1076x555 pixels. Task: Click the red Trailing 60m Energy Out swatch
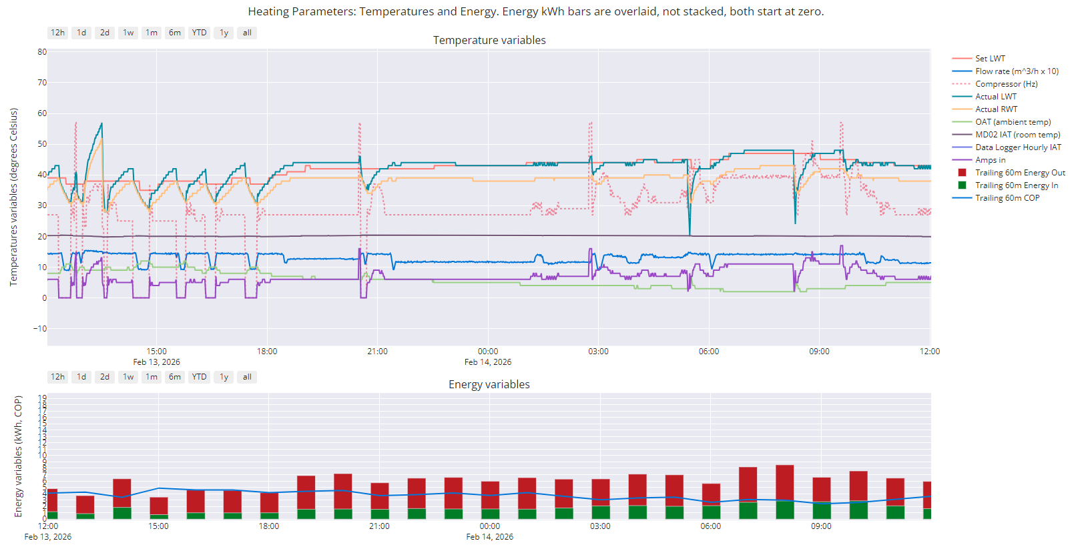coord(962,173)
